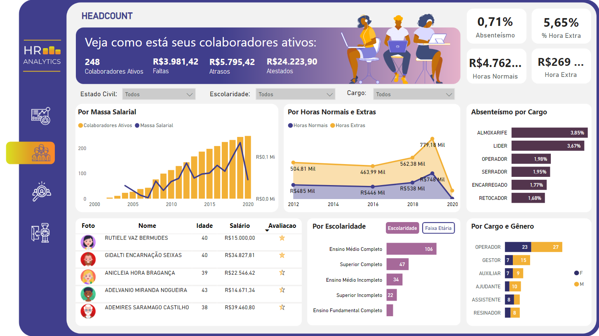Click the Hora Extra R$269 card
599x336 pixels.
click(x=561, y=66)
